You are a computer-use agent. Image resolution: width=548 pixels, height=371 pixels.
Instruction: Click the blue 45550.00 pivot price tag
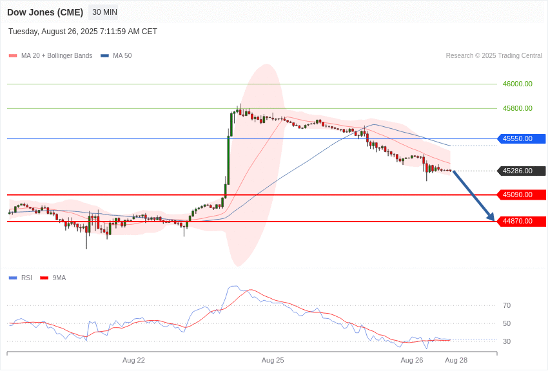pyautogui.click(x=521, y=138)
